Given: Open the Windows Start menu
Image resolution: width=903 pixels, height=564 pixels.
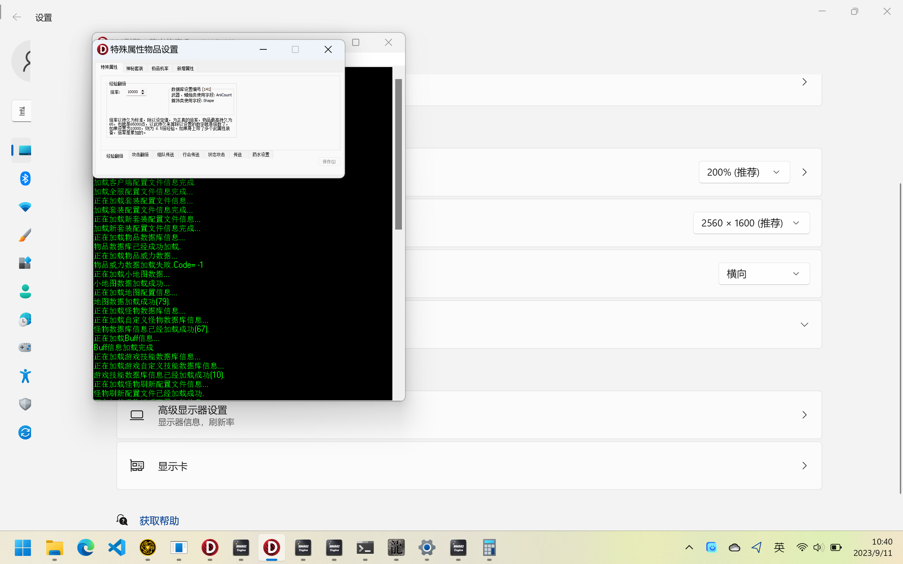Looking at the screenshot, I should 23,547.
